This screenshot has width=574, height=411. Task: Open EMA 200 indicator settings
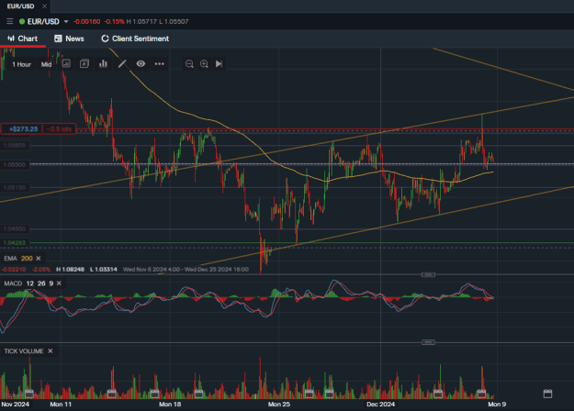tap(18, 259)
